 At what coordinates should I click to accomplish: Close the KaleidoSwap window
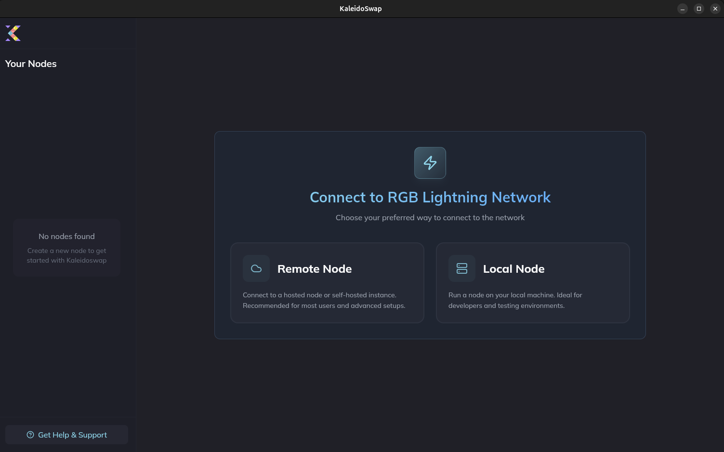(715, 9)
